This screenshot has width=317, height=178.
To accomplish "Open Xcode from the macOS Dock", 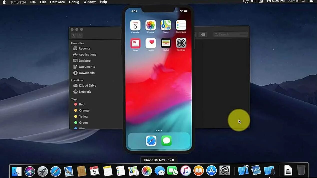I will point(243,171).
